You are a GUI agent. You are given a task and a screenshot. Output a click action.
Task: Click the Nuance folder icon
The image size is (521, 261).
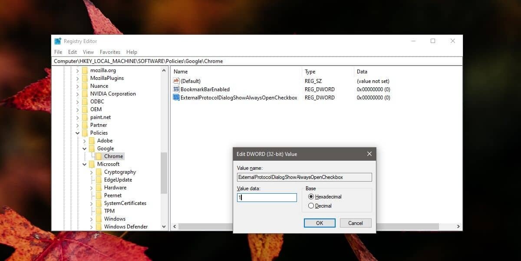click(85, 86)
